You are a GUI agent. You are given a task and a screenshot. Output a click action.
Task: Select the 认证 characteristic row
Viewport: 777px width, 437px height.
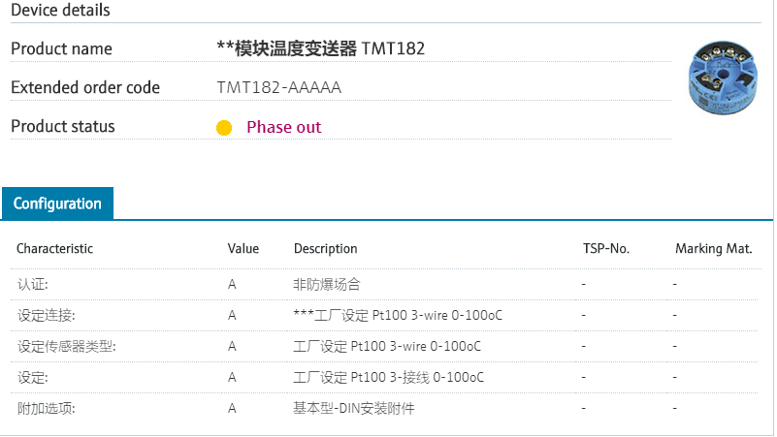click(x=33, y=285)
